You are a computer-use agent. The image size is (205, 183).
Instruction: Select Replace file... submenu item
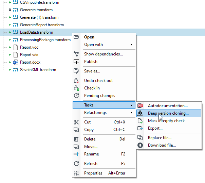coord(169,138)
